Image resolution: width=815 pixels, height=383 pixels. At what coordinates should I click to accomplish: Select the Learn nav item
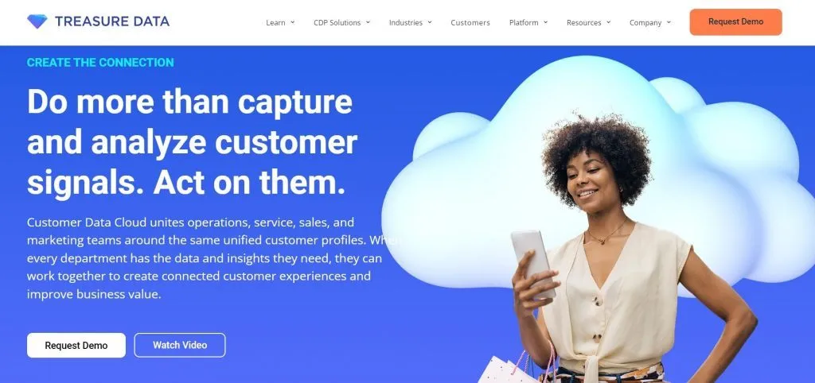pyautogui.click(x=275, y=22)
